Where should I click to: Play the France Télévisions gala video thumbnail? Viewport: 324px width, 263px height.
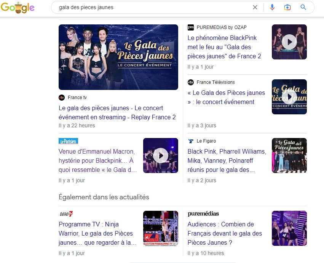click(x=289, y=97)
